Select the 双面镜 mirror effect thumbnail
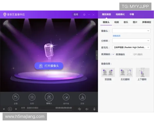Screen dimensions: 154x123 point(108,72)
